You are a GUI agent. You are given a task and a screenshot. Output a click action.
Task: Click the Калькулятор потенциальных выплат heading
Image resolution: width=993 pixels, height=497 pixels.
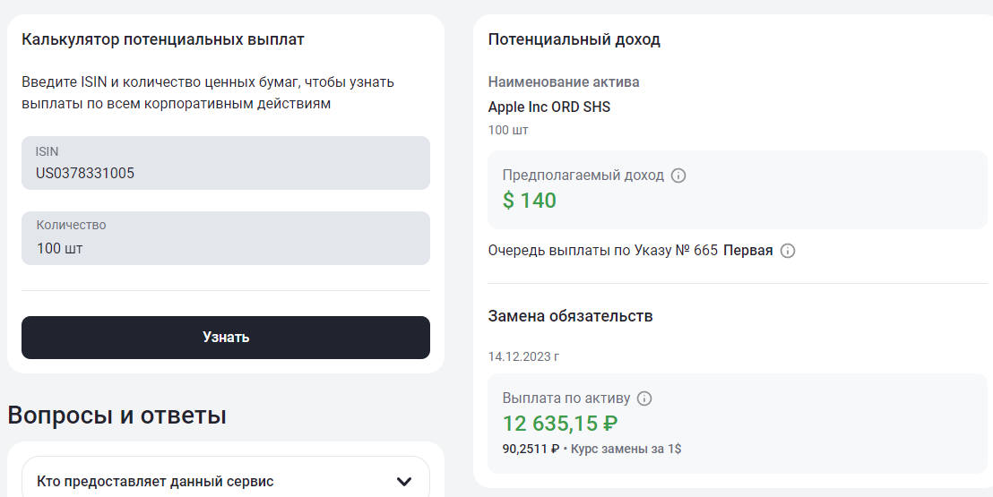163,39
